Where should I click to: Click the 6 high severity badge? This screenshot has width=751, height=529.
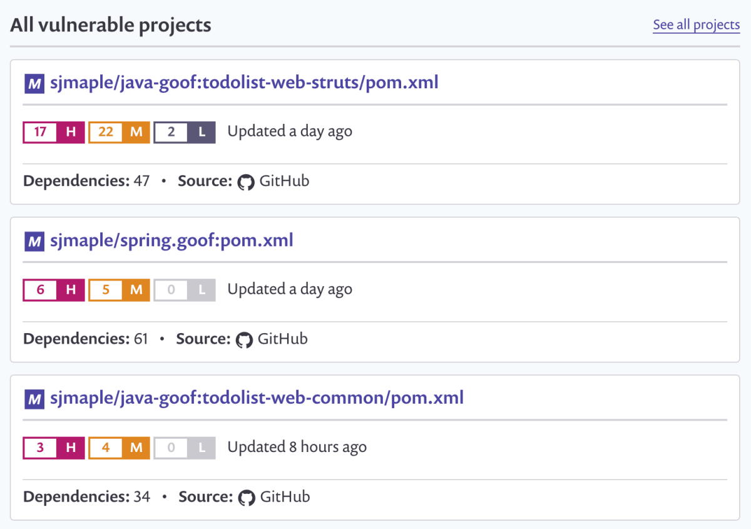coord(54,290)
